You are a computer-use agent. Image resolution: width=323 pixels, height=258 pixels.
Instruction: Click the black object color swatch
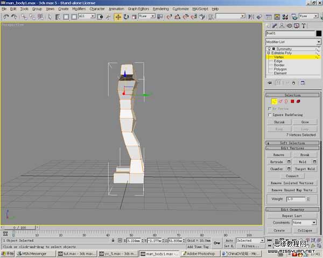319,33
